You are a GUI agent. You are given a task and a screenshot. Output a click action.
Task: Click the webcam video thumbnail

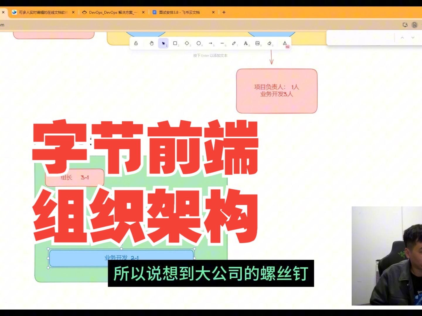[387, 256]
